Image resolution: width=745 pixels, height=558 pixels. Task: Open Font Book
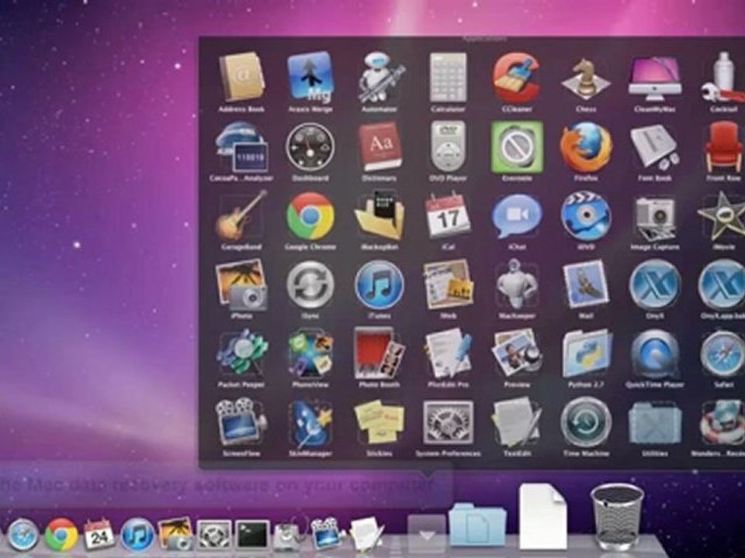[x=655, y=147]
